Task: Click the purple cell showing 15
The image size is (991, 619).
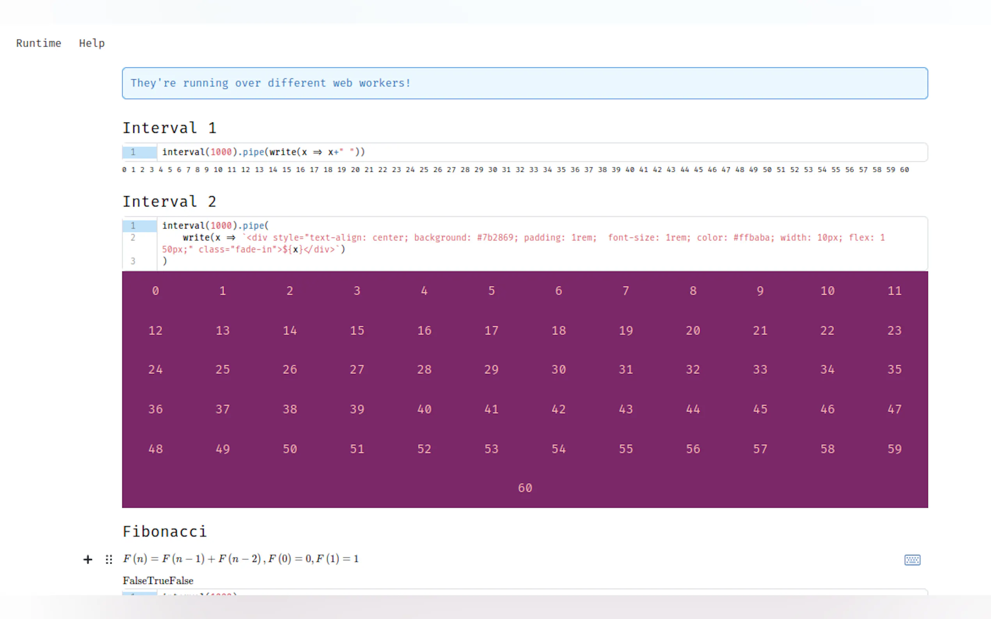Action: pos(357,331)
